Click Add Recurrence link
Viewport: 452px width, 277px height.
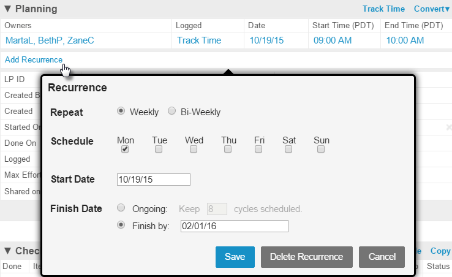(34, 59)
